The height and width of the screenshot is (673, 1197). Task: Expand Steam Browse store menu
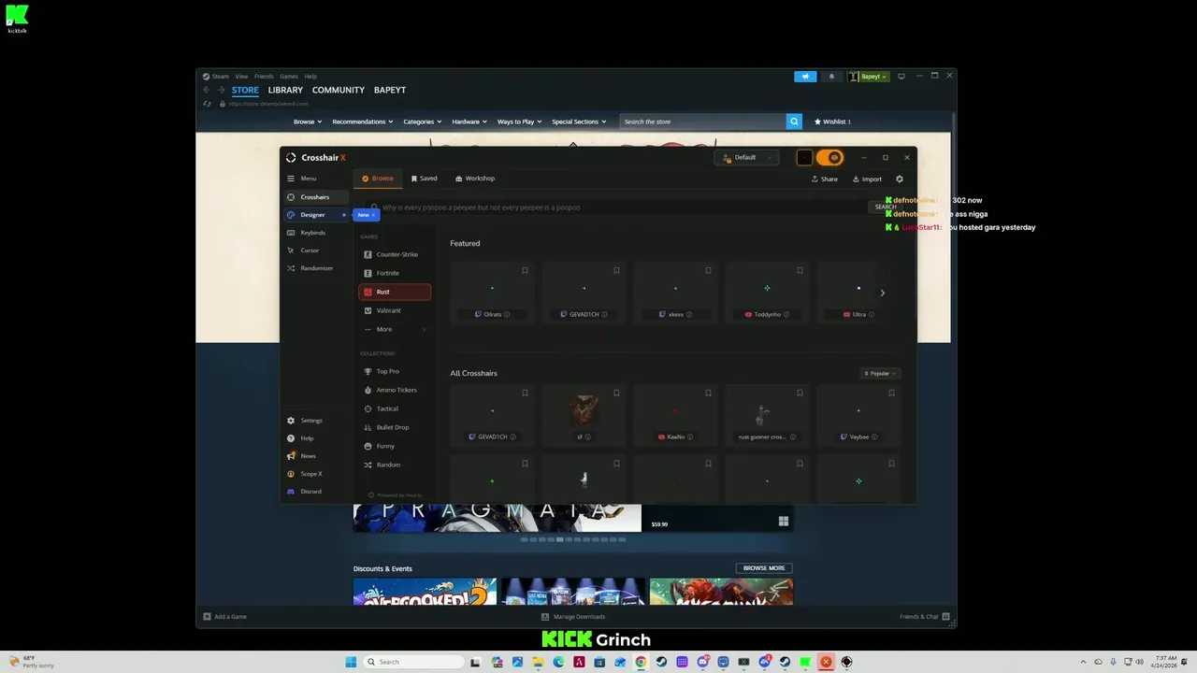point(308,122)
